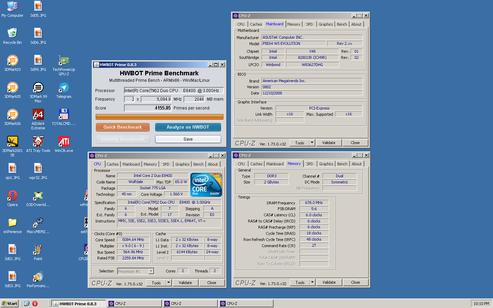Click the Intel Core 2 Duo logo
The image size is (493, 308).
click(x=206, y=184)
